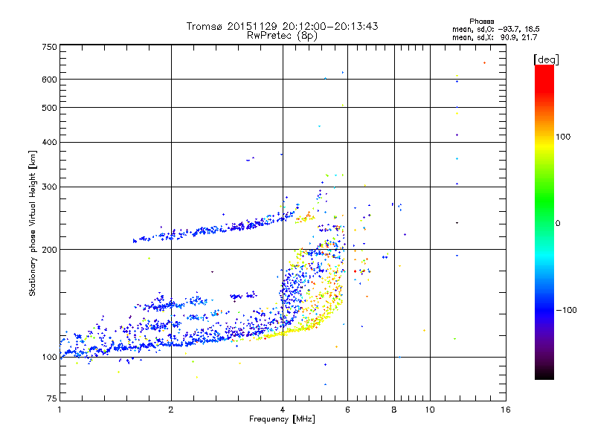Click the colour bar tick label "-100"
595x446 pixels.
(566, 310)
